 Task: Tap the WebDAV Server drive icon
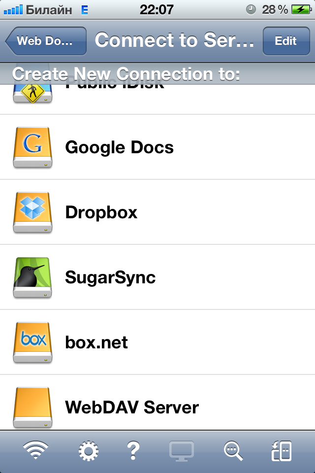[x=32, y=407]
